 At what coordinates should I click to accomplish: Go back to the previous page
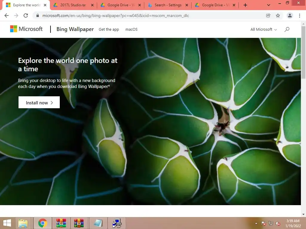click(7, 16)
